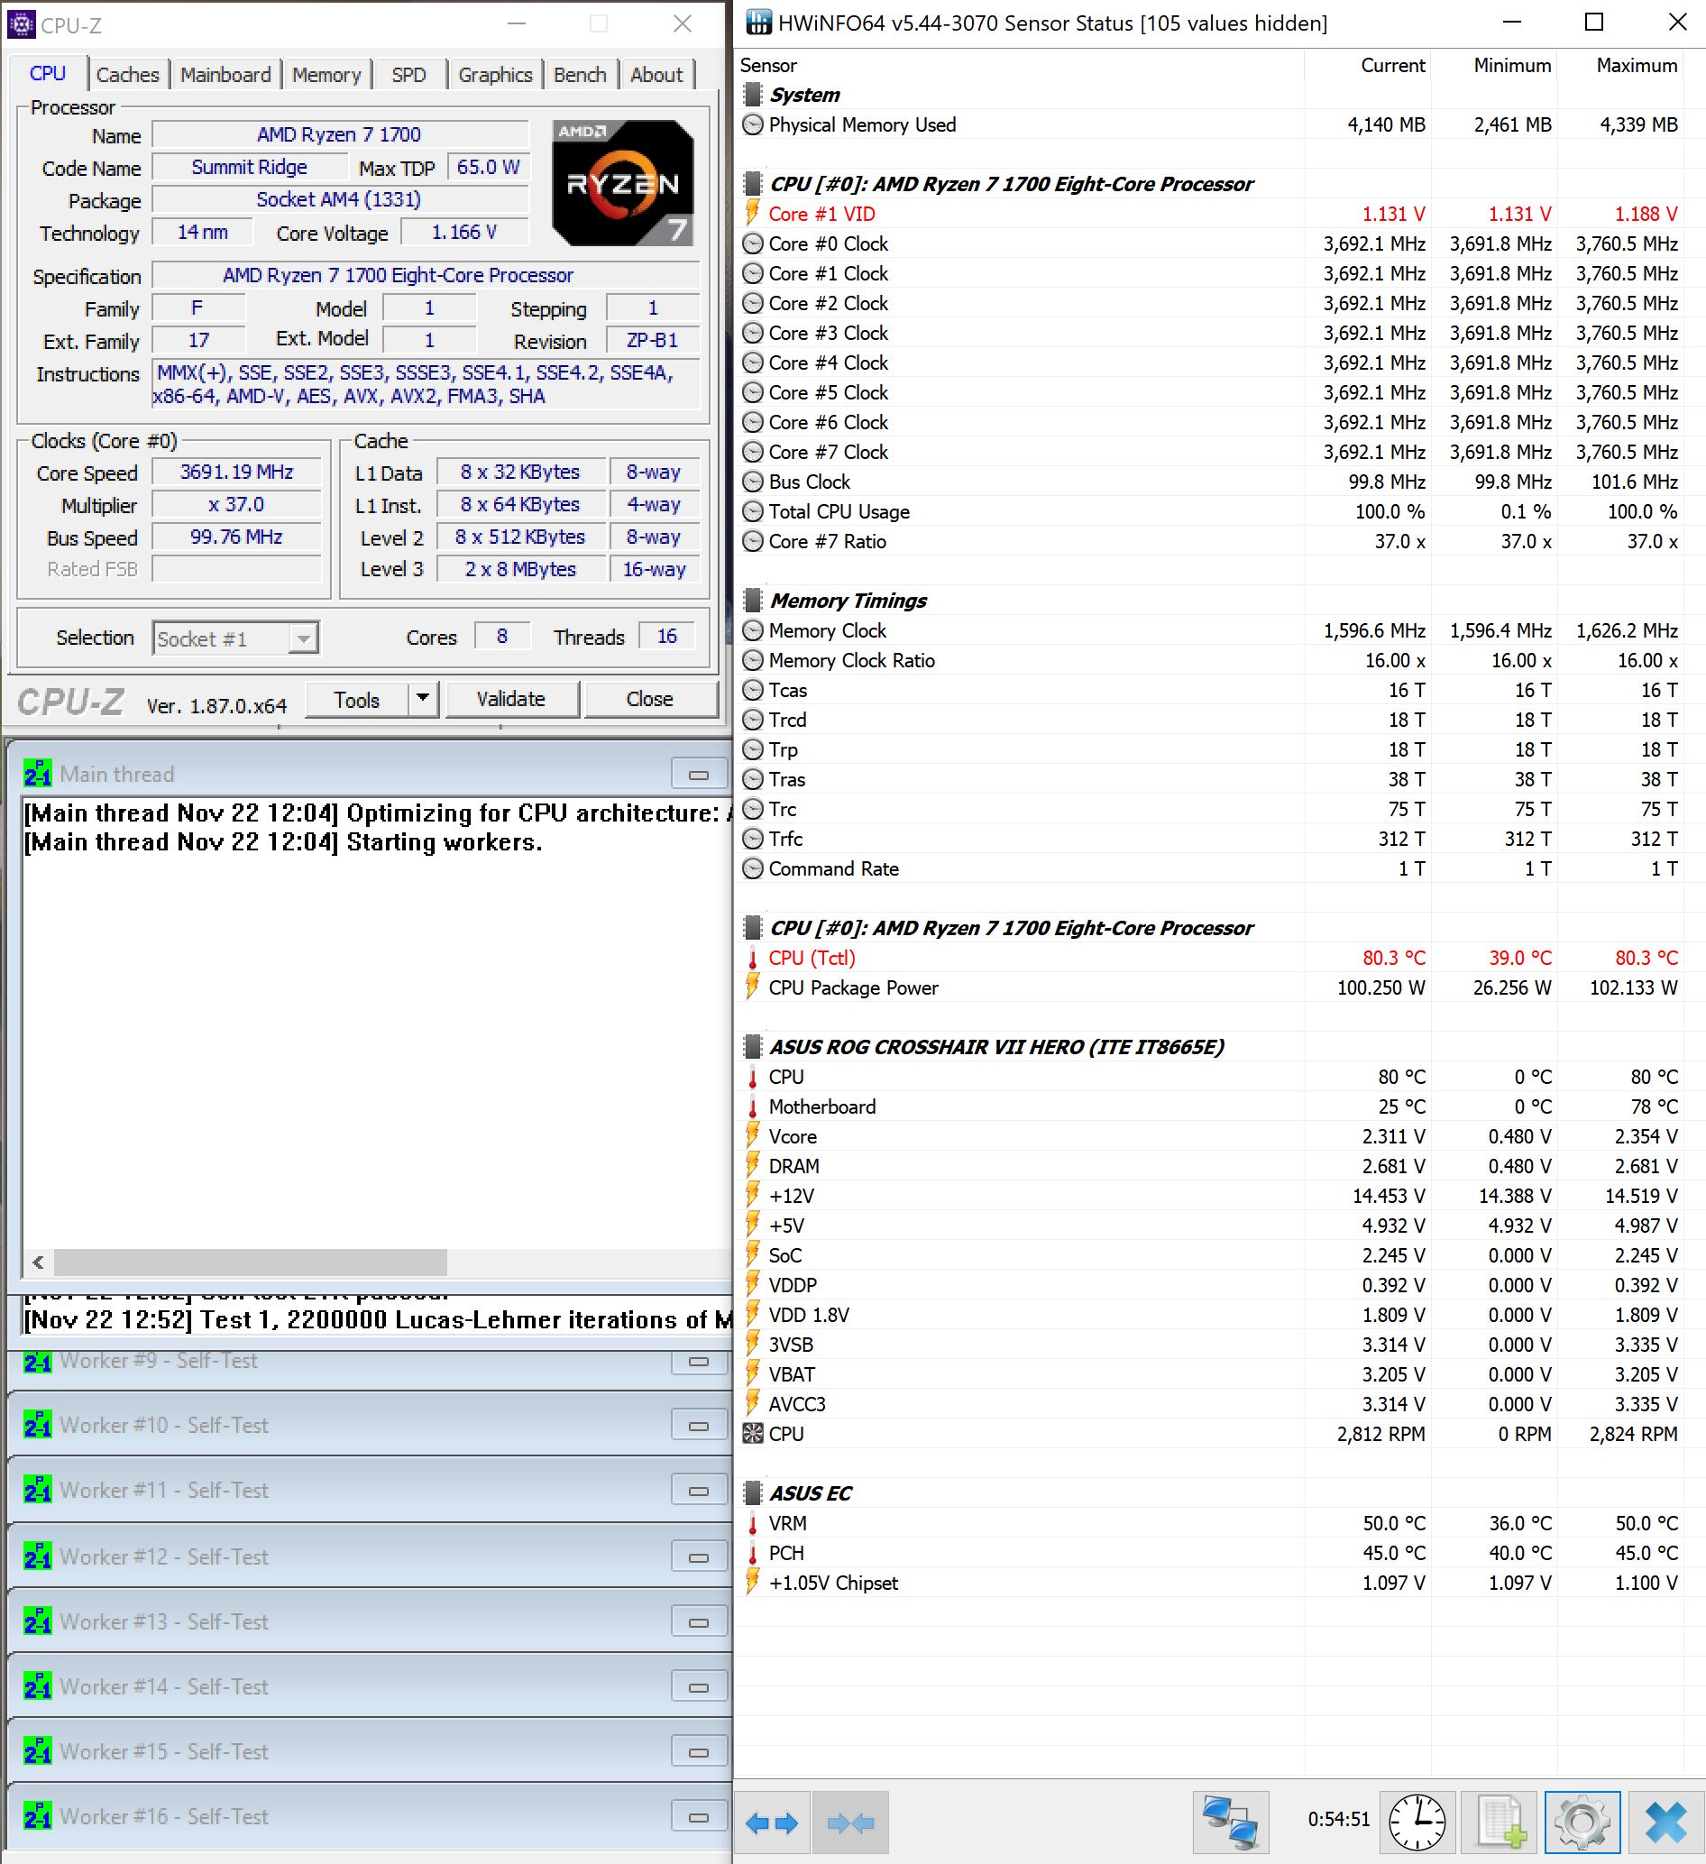Minimize the Worker #12 Self-Test window
Image resolution: width=1706 pixels, height=1864 pixels.
tap(699, 1558)
